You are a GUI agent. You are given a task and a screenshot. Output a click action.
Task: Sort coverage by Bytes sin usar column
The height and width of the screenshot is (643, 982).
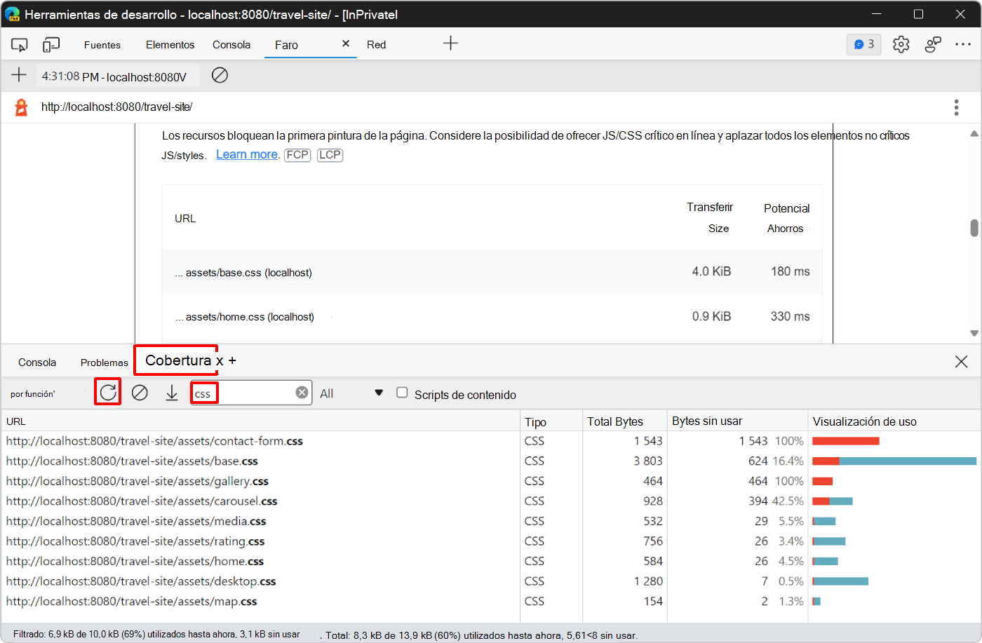coord(738,421)
